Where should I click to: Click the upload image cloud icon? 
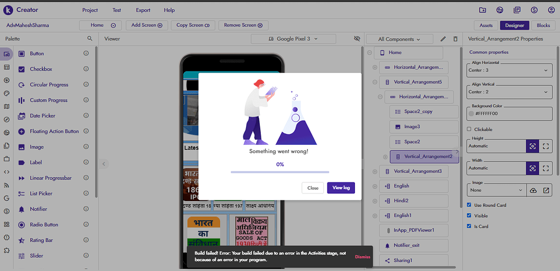coord(534,190)
